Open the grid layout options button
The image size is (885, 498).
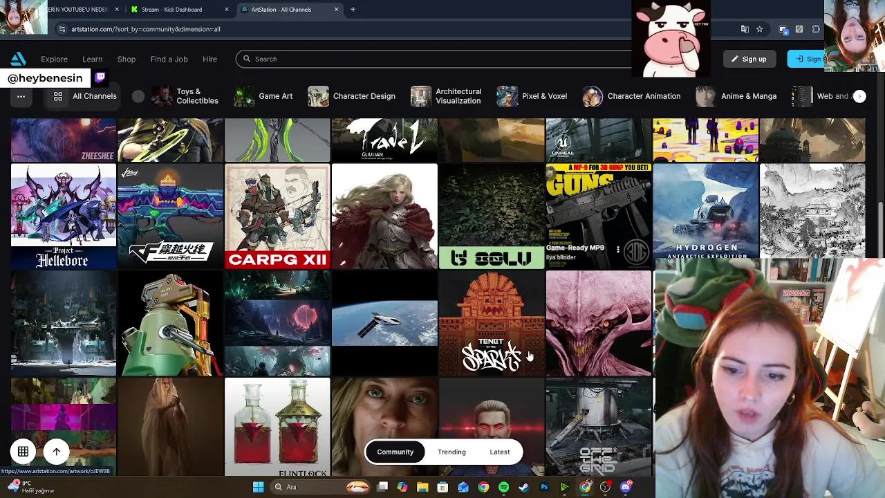pos(23,452)
